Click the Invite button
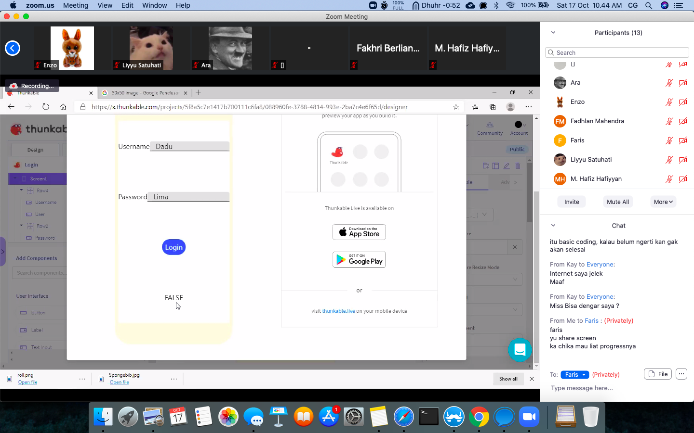The width and height of the screenshot is (694, 433). point(572,202)
